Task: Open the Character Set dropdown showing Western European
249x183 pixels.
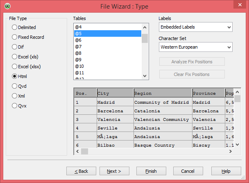Action: [196, 47]
